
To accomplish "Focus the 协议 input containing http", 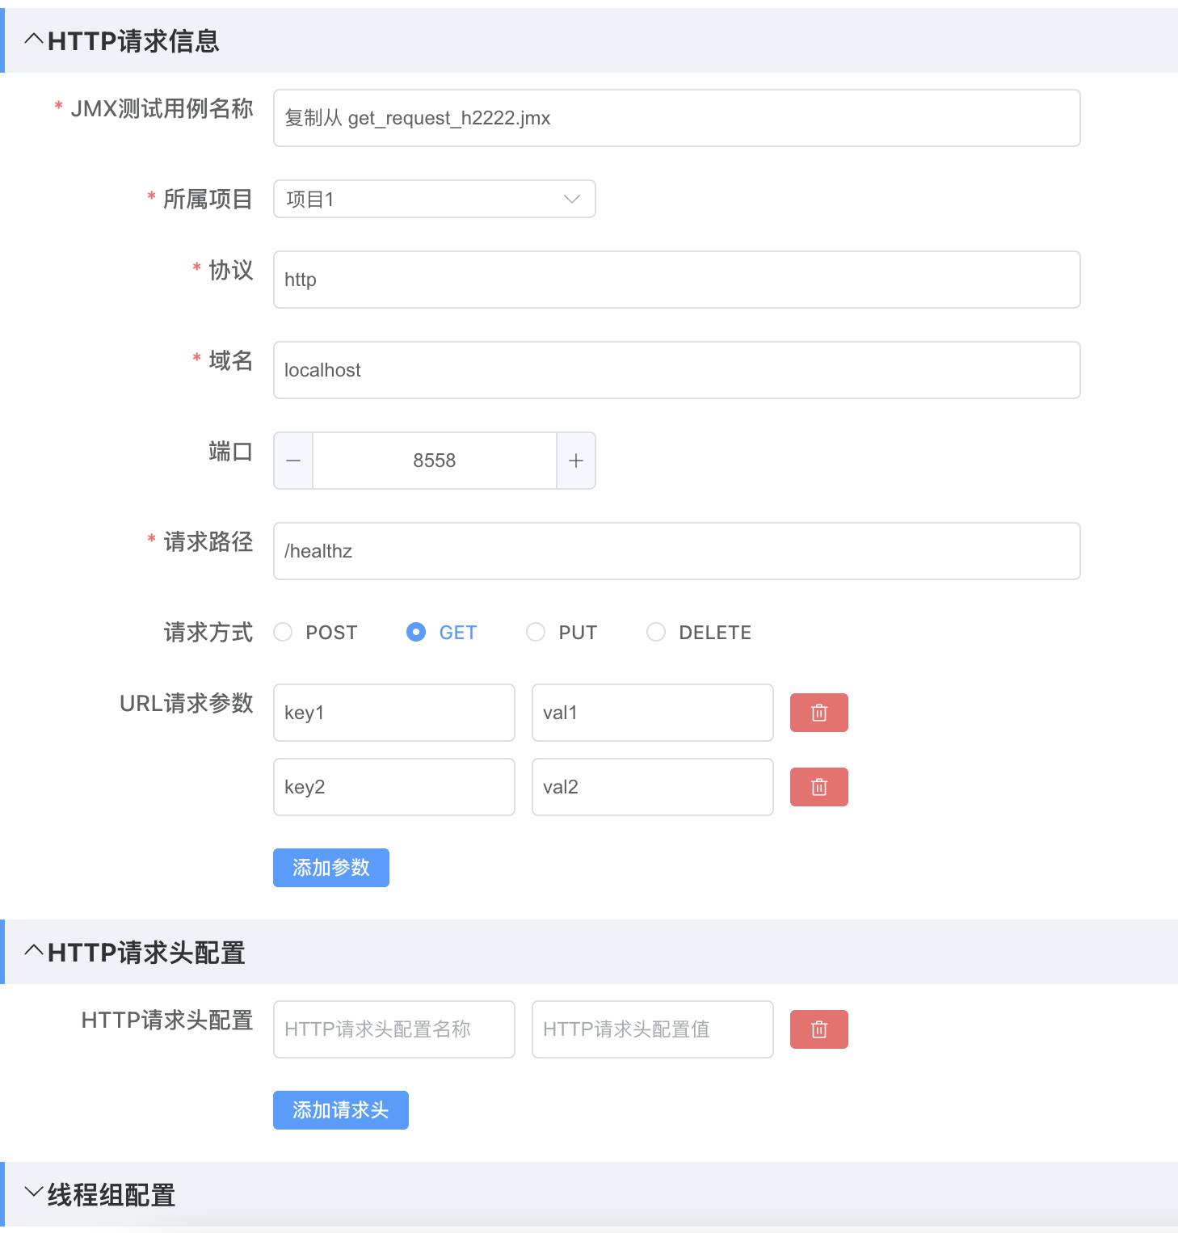I will click(x=677, y=280).
